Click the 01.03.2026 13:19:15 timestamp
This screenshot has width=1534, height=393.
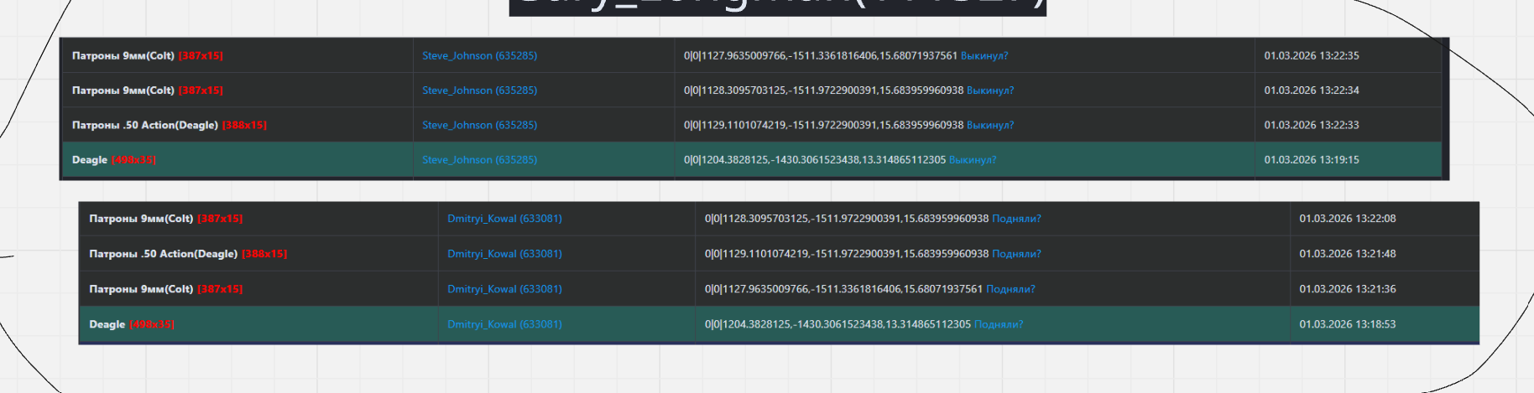pos(1311,160)
